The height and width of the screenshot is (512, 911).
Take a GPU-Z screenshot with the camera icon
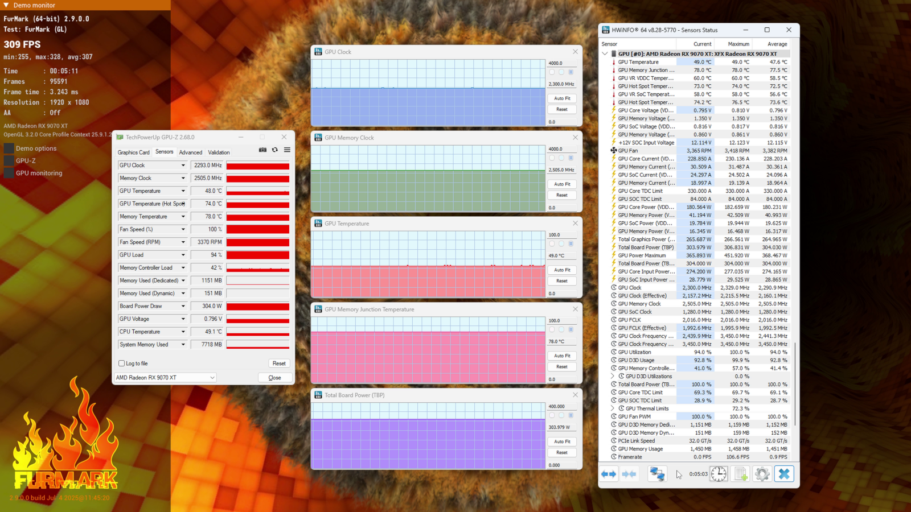click(x=262, y=150)
